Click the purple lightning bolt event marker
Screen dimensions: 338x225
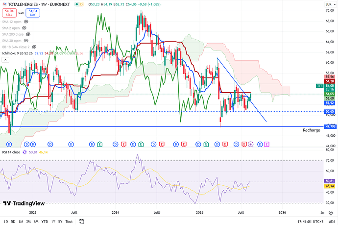[250, 144]
